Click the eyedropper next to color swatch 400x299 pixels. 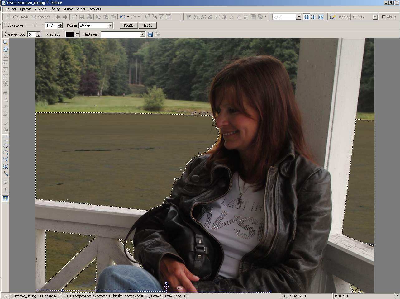pyautogui.click(x=77, y=34)
